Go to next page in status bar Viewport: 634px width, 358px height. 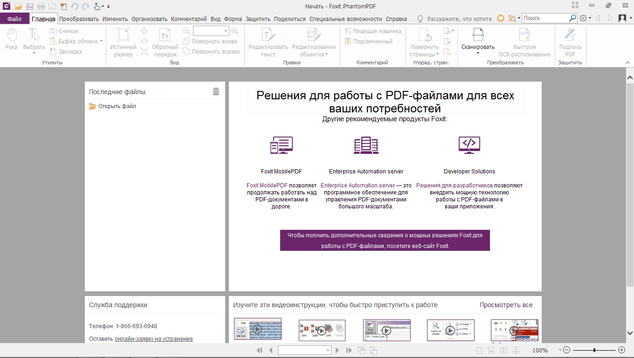338,350
